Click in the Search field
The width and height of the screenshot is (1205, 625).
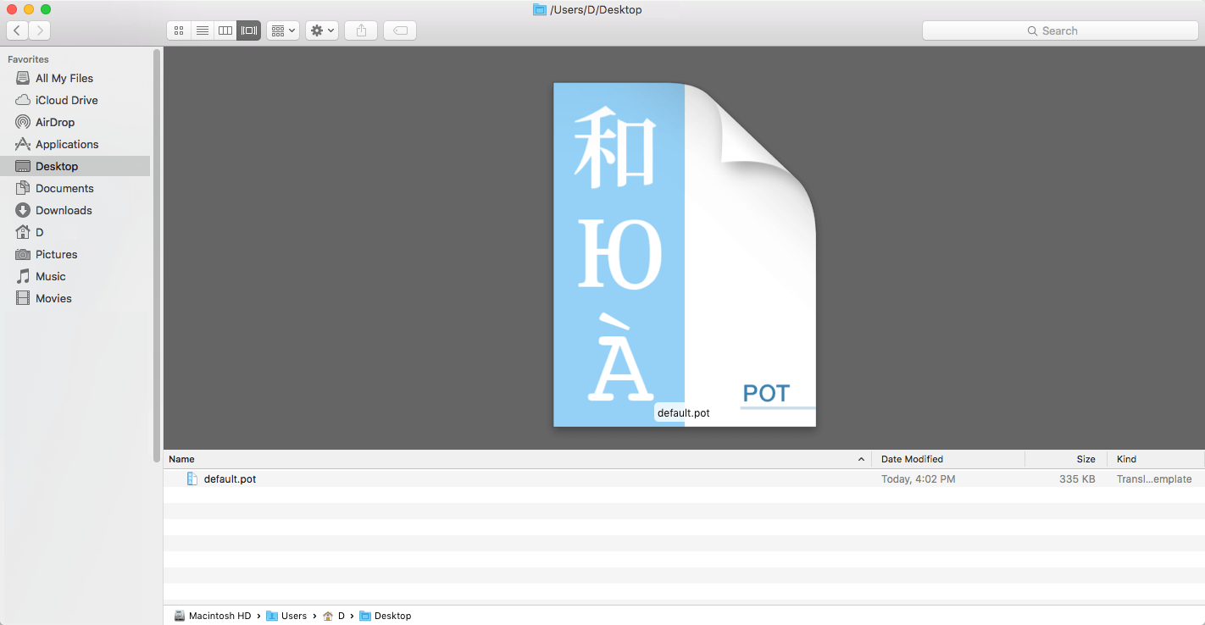point(1059,30)
